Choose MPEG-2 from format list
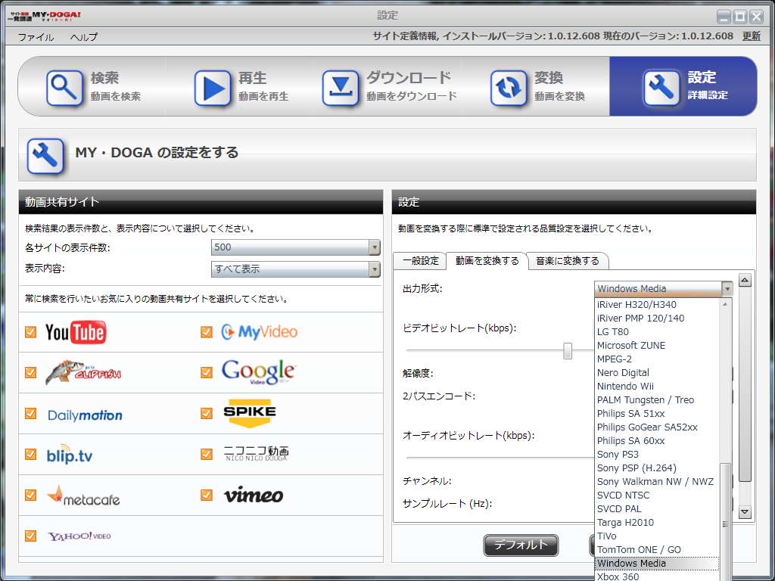This screenshot has width=775, height=581. click(657, 359)
